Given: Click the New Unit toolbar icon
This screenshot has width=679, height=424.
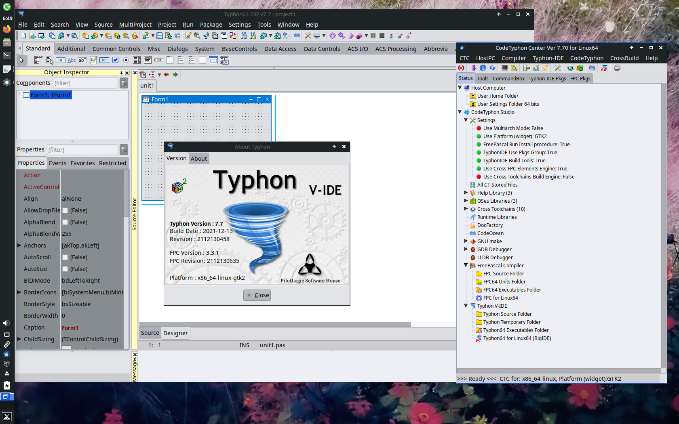Looking at the screenshot, I should click(x=32, y=36).
